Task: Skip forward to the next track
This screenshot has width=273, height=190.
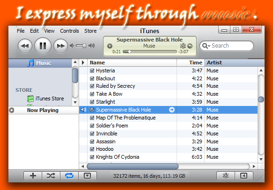Action: 60,46
